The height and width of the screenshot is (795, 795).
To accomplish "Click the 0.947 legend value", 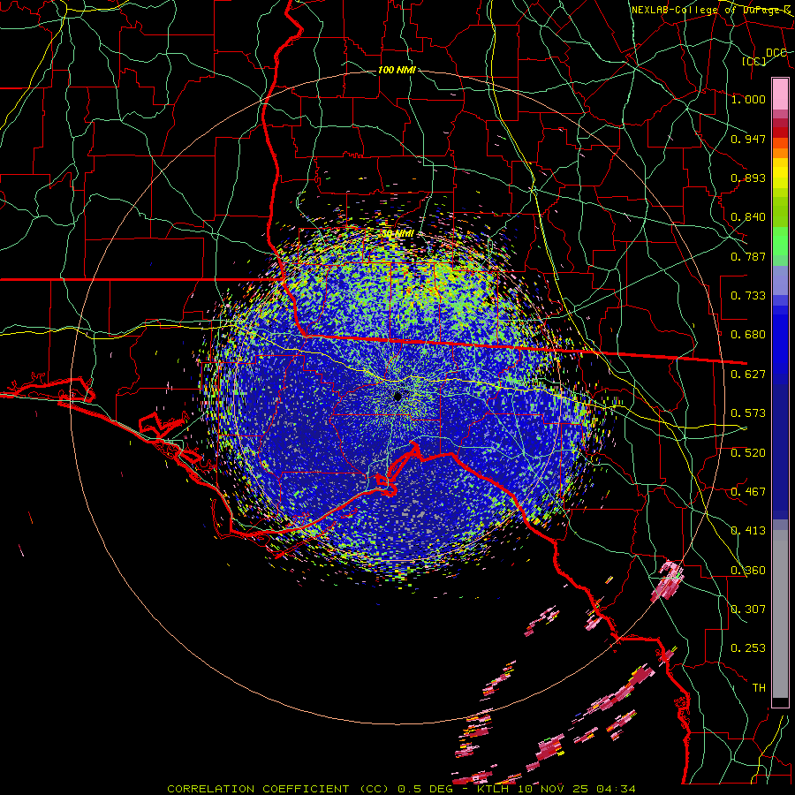I will (x=748, y=139).
